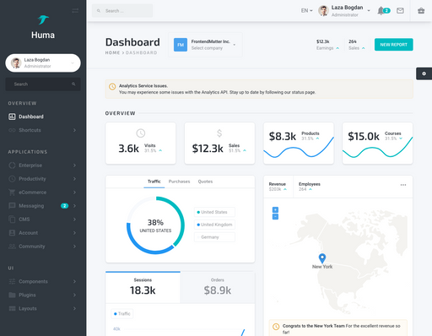Click the Dashboard sidebar icon
Screen dimensions: 432x336
(12, 117)
